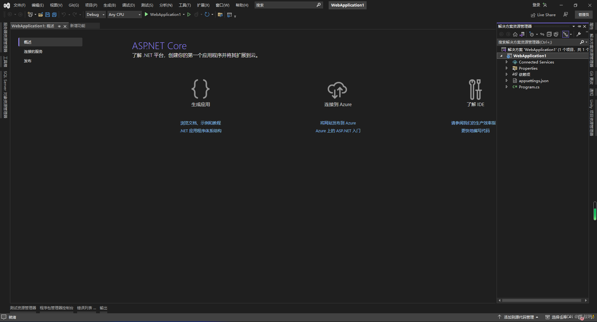Screen dimensions: 597x322
Task: Click the Show All Files icon
Action: pyautogui.click(x=556, y=34)
